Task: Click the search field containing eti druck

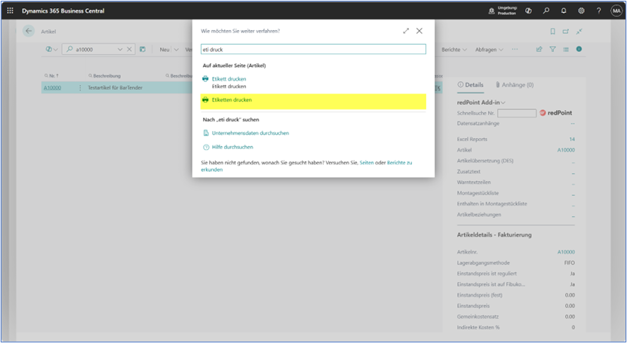Action: pyautogui.click(x=313, y=49)
